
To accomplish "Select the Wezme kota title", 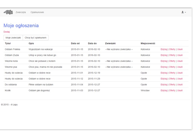I will pyautogui.click(x=11, y=61).
